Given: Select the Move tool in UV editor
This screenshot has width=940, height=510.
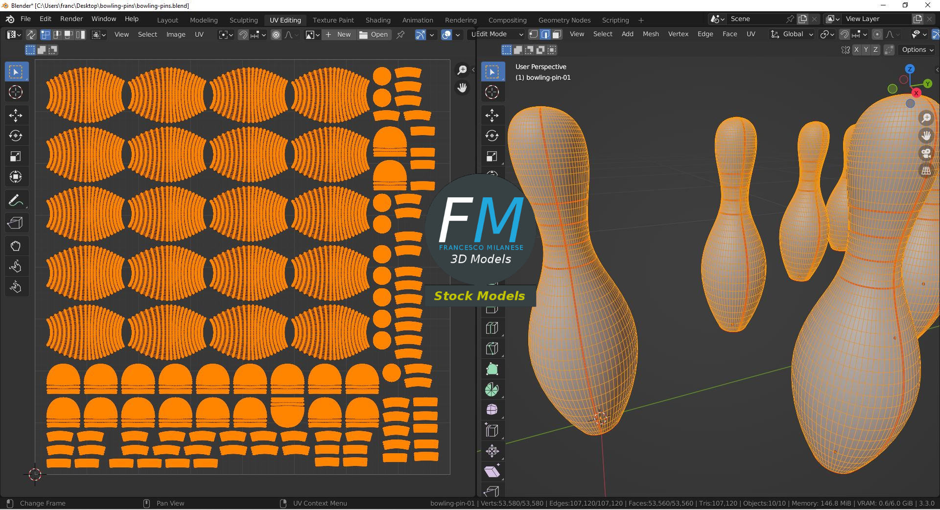Looking at the screenshot, I should pos(16,115).
